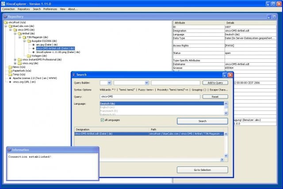Toggle the all Languages checkbox
283x189 pixels.
tap(102, 120)
